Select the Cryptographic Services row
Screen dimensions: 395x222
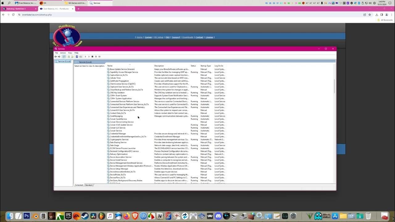[167, 140]
